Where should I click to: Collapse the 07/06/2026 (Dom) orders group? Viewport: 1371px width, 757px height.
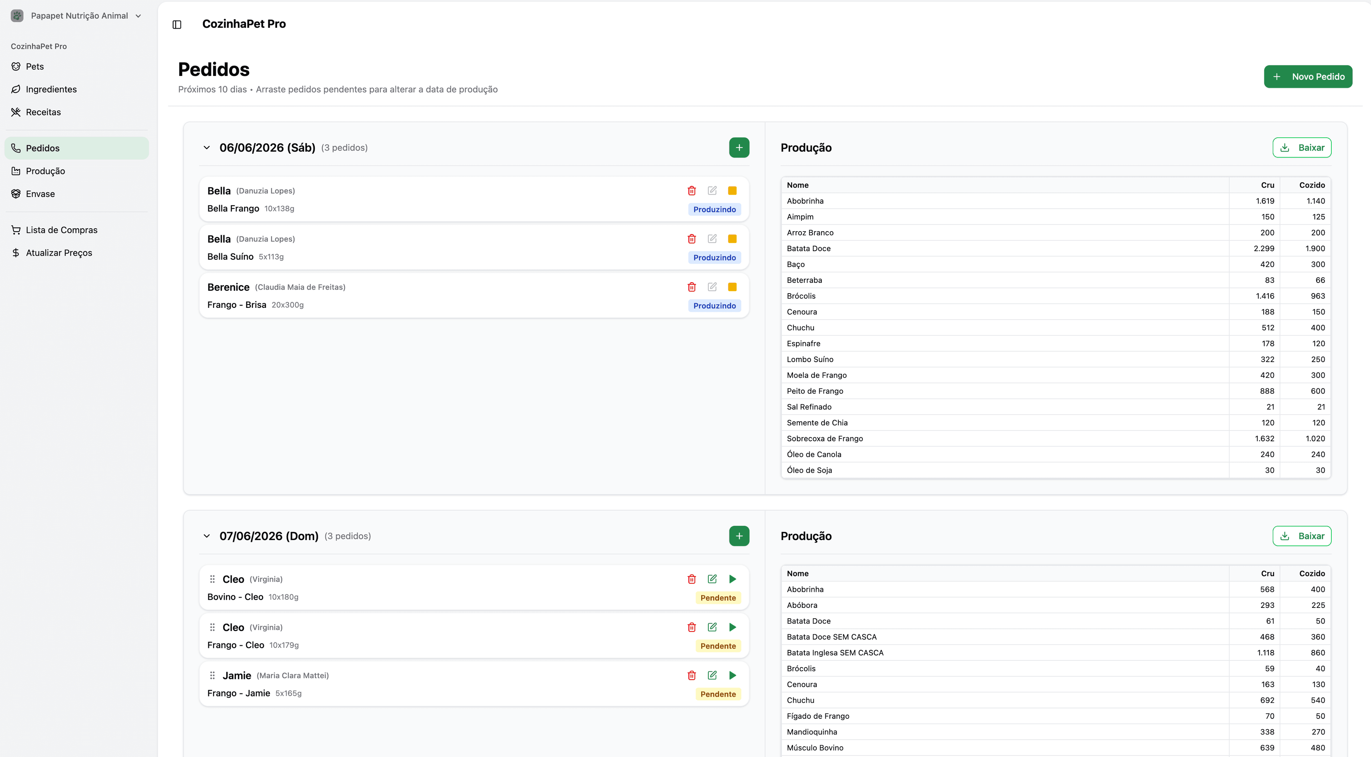pyautogui.click(x=206, y=536)
